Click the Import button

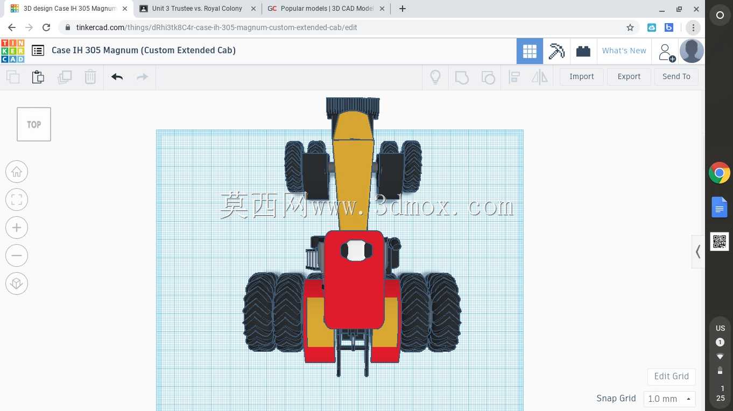pos(582,77)
